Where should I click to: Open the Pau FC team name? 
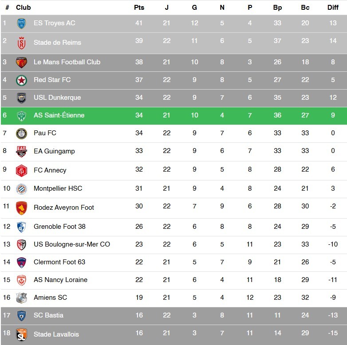click(x=45, y=133)
